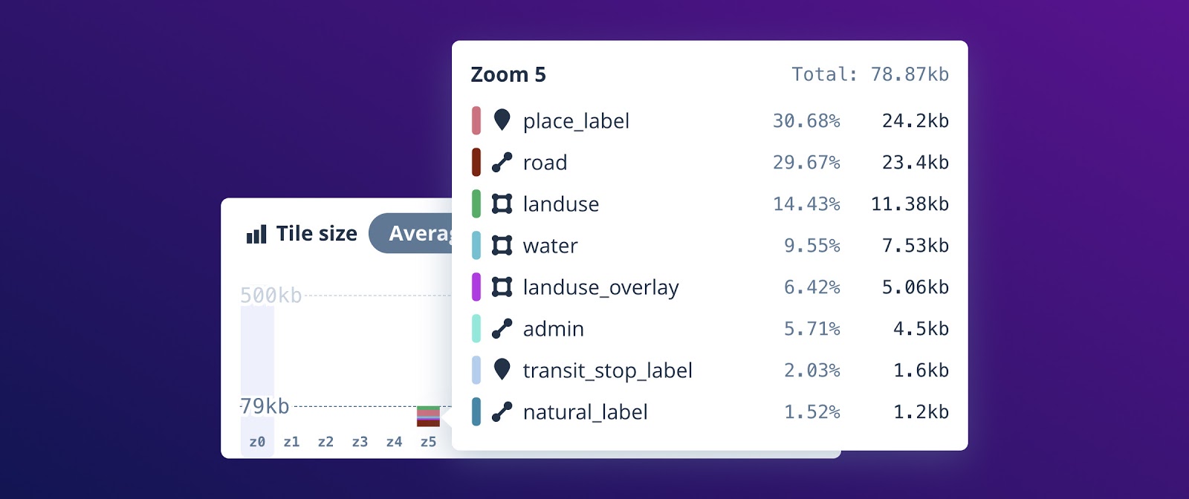1189x499 pixels.
Task: Click the pink place_label color swatch
Action: (x=476, y=120)
